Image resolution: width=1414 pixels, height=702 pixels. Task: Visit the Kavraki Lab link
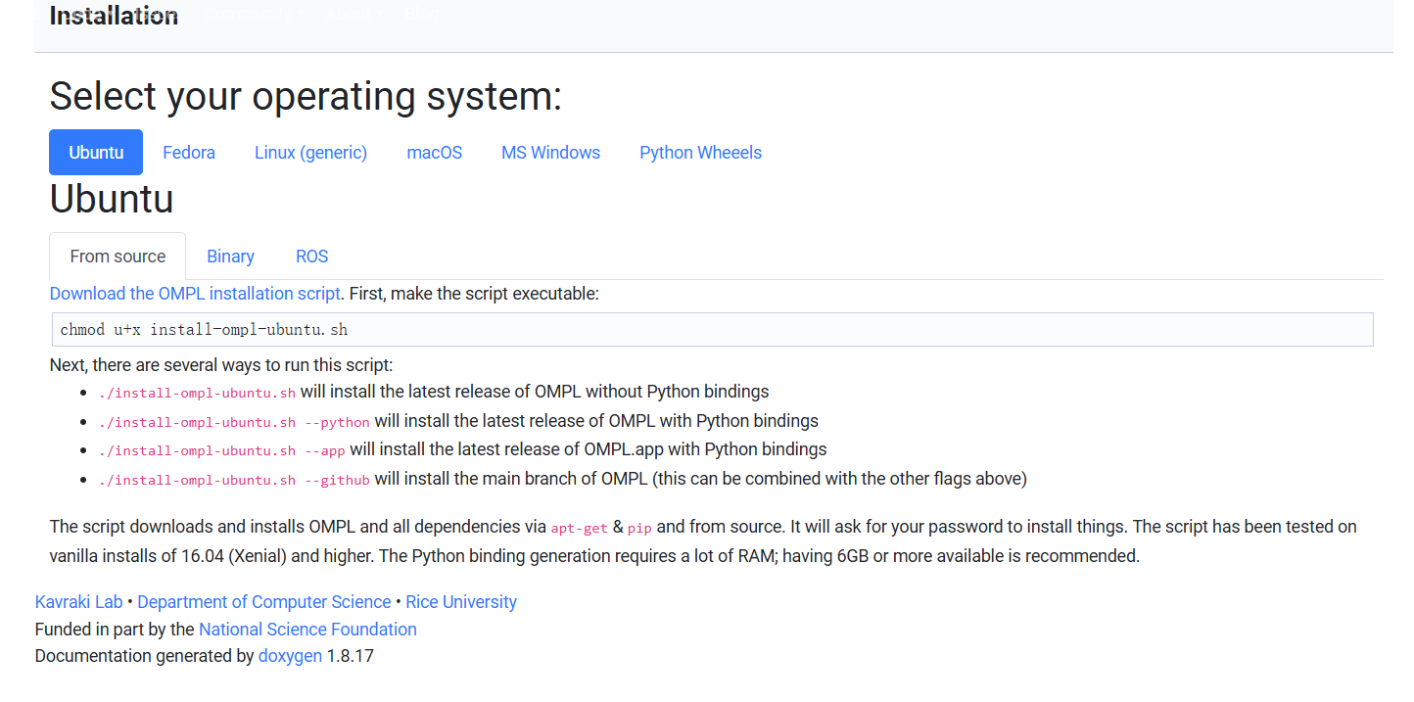point(78,601)
